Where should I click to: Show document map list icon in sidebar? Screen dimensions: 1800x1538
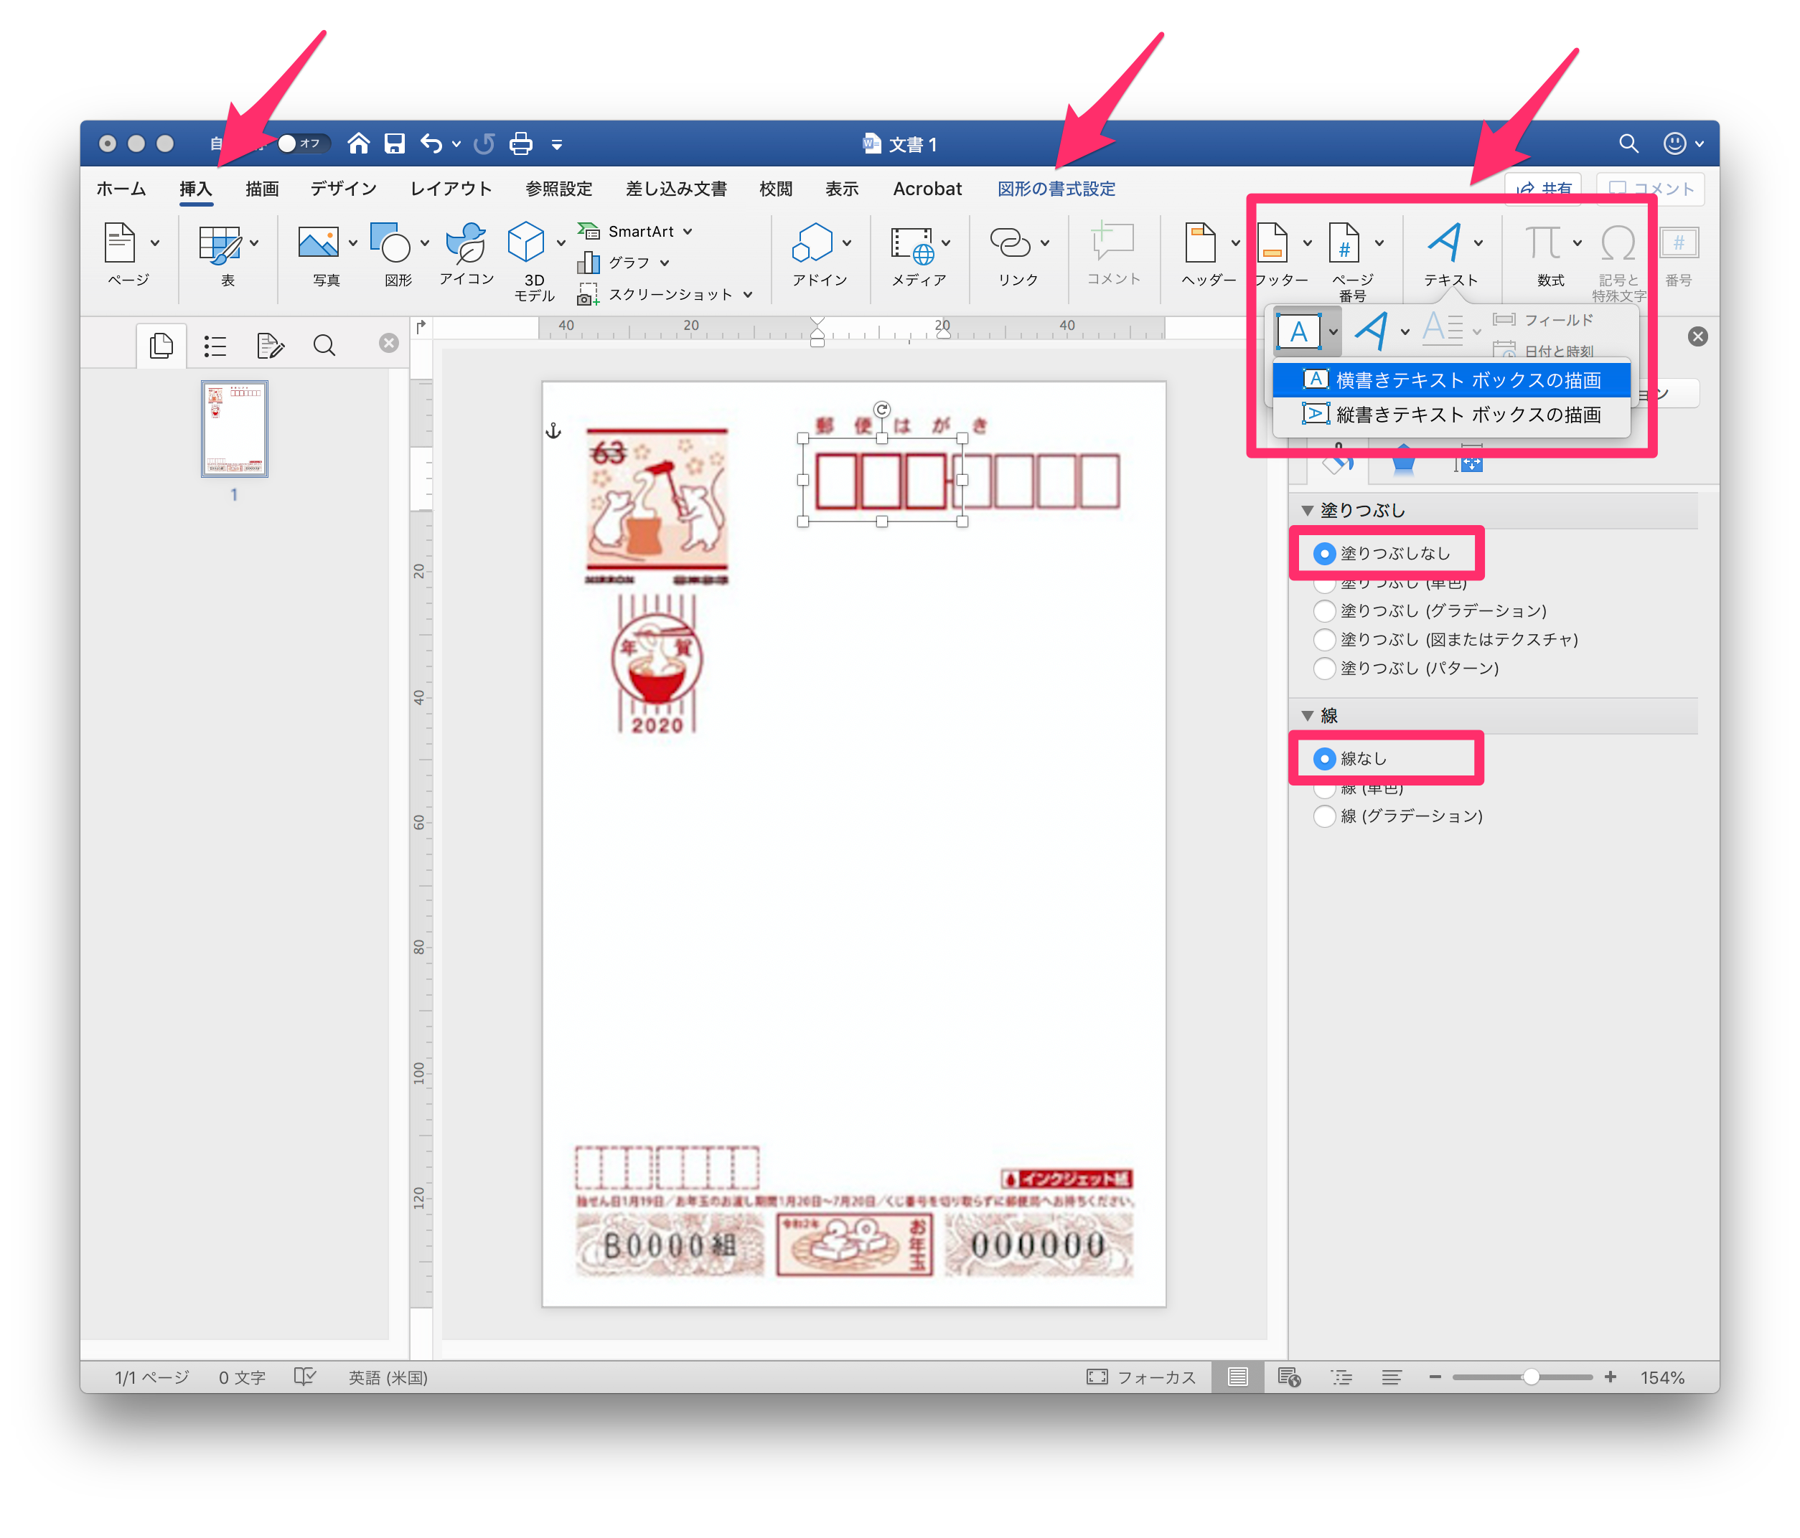[x=215, y=346]
